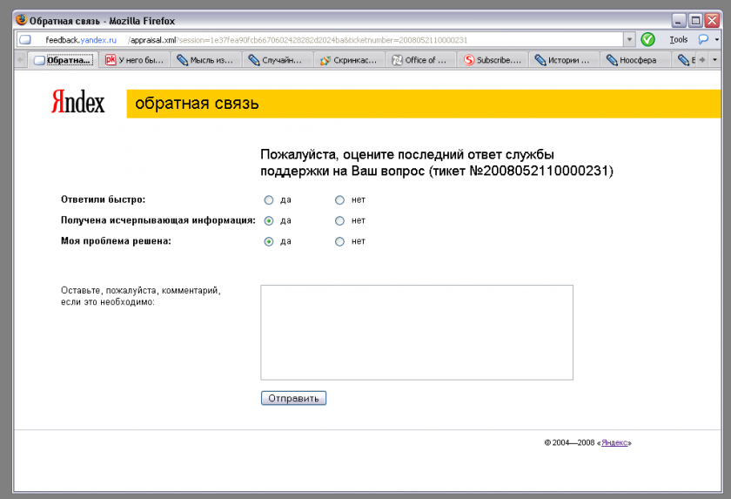The height and width of the screenshot is (499, 731).
Task: Click the 'Моя проблема решена:' label
Action: click(116, 241)
